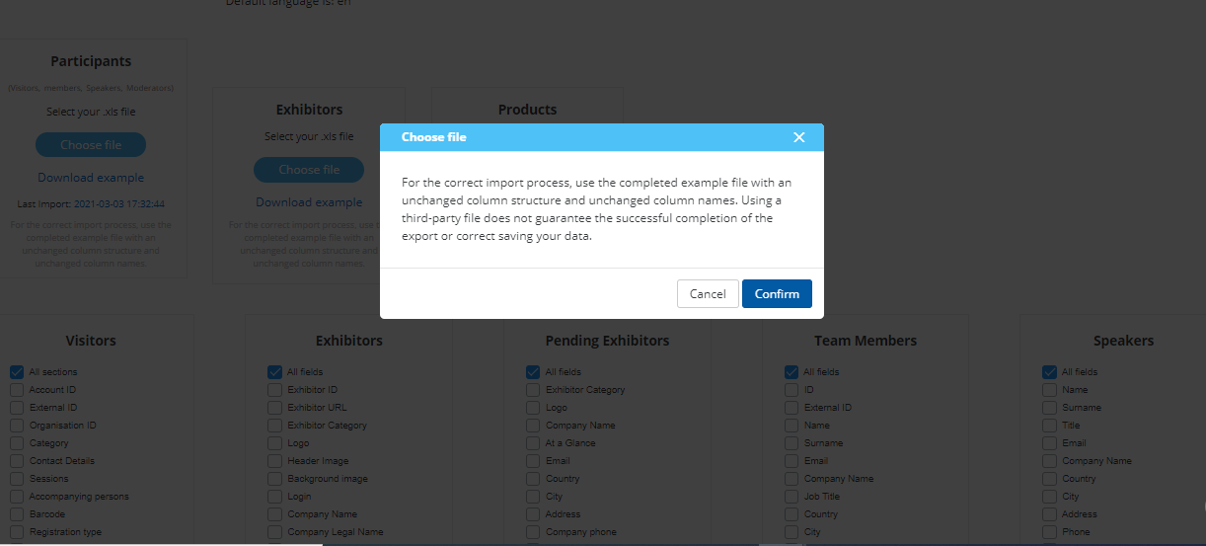Check Company Name under Speakers
The image size is (1206, 546).
pyautogui.click(x=1049, y=461)
